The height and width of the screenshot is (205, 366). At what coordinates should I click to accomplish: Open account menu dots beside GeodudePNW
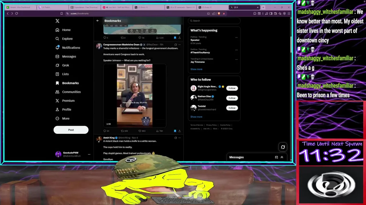89,154
